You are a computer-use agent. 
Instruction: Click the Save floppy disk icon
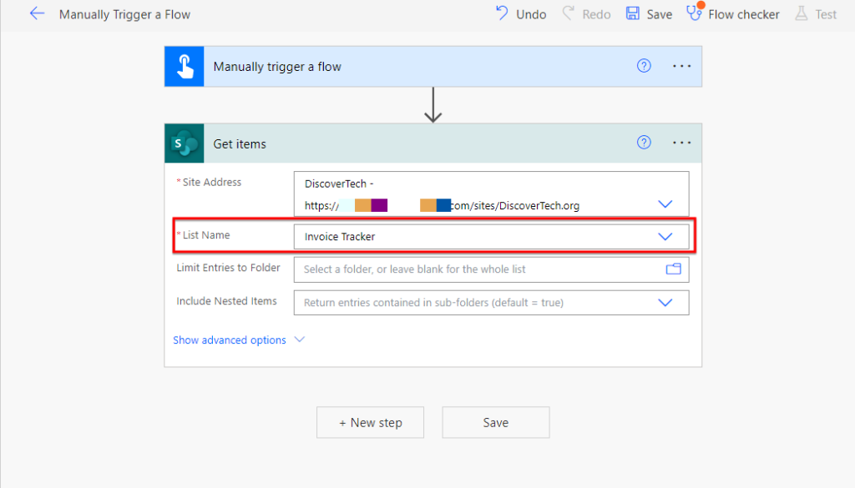633,13
